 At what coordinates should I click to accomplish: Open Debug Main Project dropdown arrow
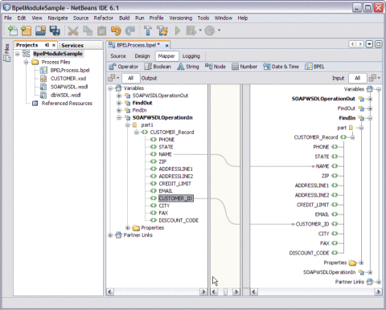[x=200, y=31]
